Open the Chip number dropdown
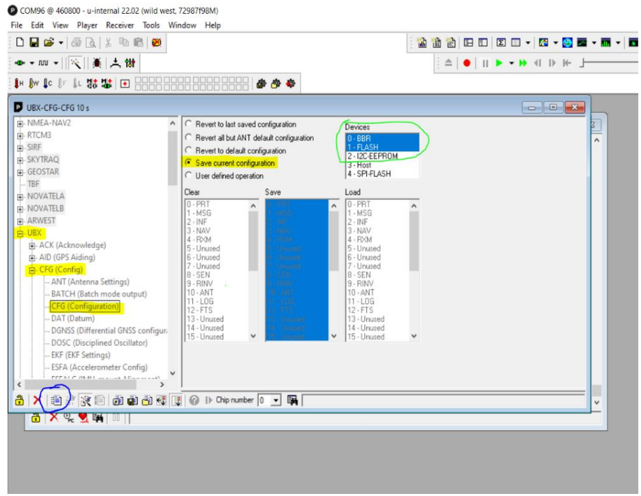This screenshot has width=641, height=496. [x=276, y=400]
